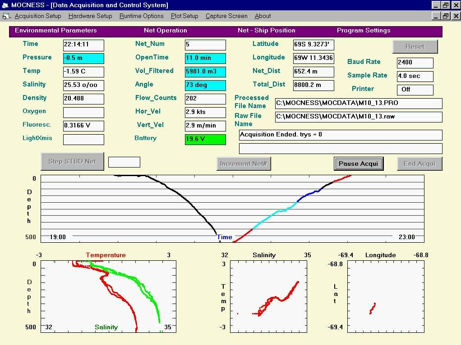
Task: Click the Sample Rate field showing 4.0 sec
Action: click(x=415, y=76)
